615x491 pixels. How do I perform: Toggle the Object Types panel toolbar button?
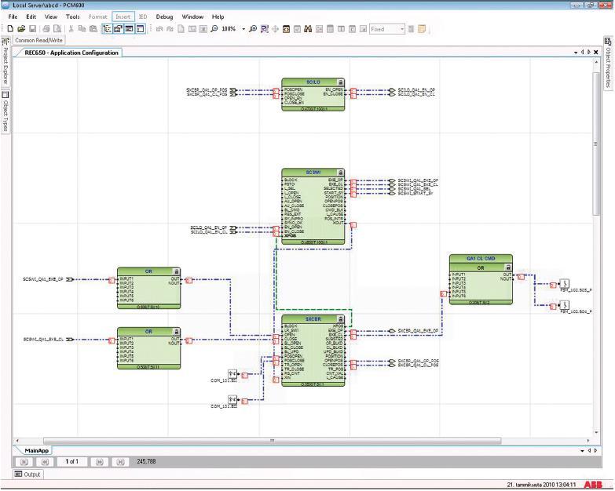point(140,28)
